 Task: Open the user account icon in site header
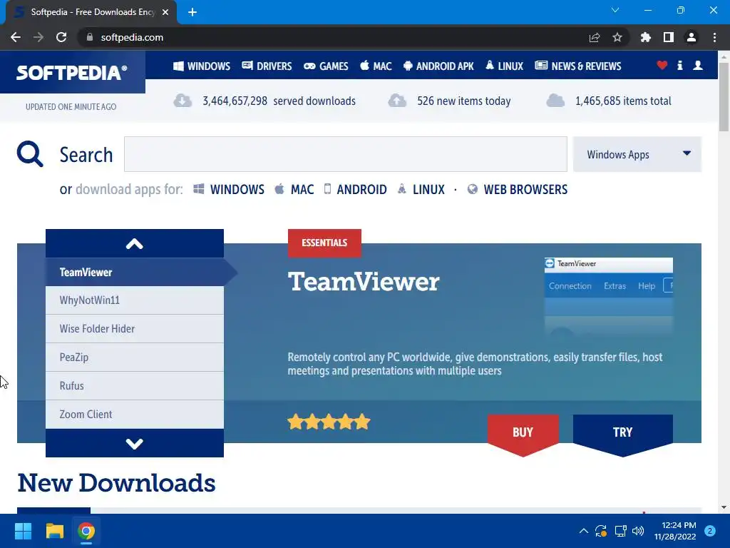tap(697, 65)
